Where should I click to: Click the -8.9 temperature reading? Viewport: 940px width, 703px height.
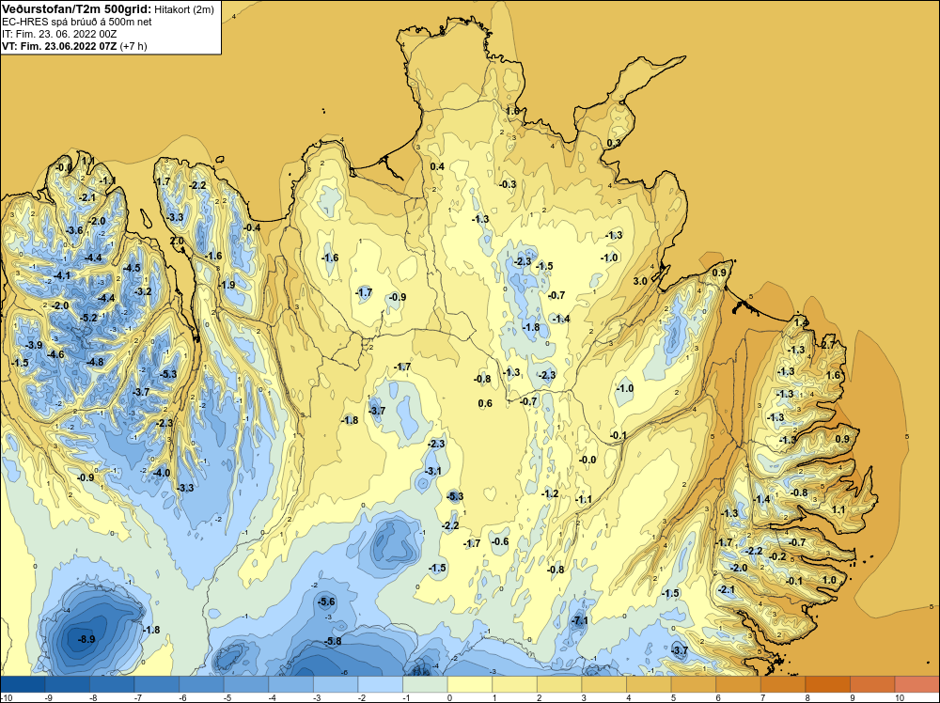coord(86,639)
